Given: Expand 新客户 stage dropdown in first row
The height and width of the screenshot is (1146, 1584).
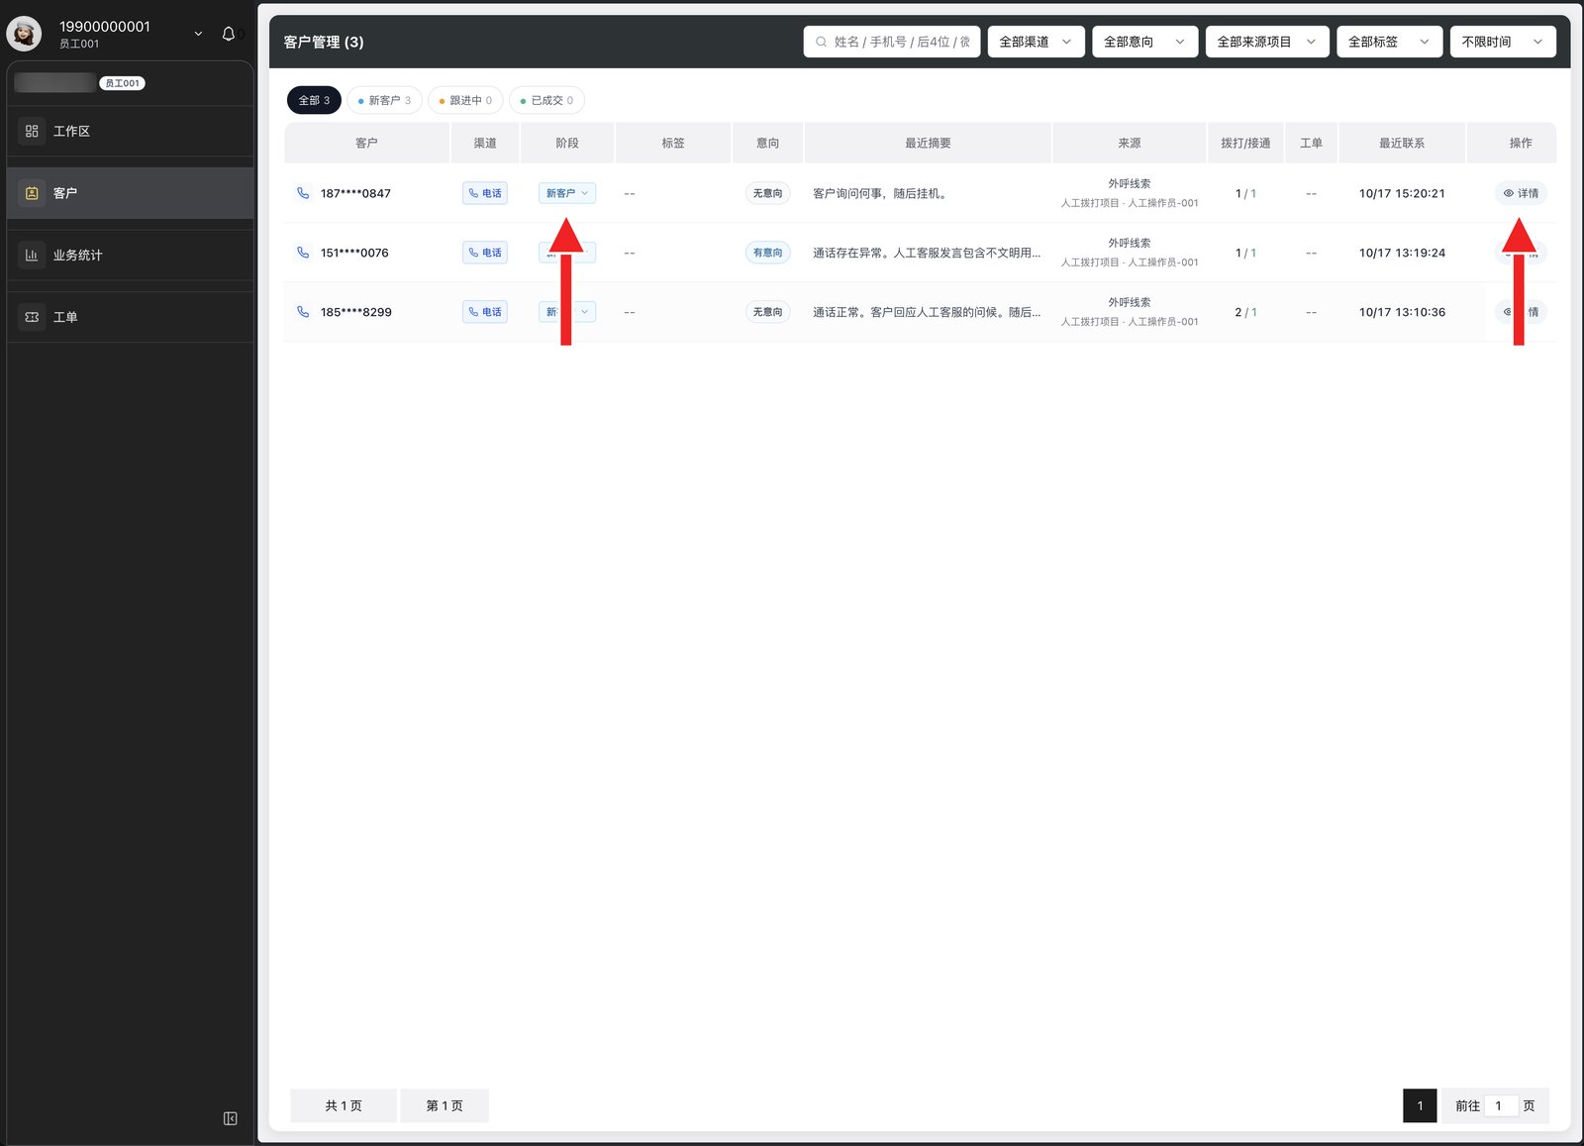Looking at the screenshot, I should pyautogui.click(x=567, y=193).
